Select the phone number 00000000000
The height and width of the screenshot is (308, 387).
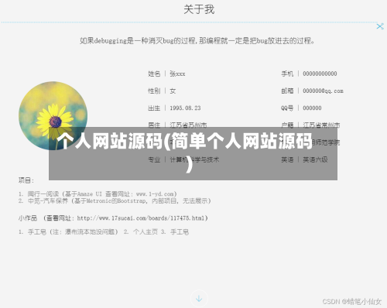[320, 74]
